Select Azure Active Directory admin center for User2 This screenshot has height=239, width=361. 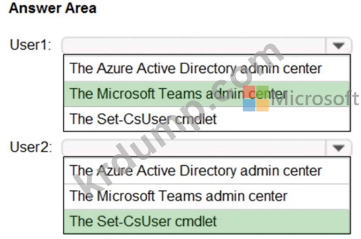[195, 171]
